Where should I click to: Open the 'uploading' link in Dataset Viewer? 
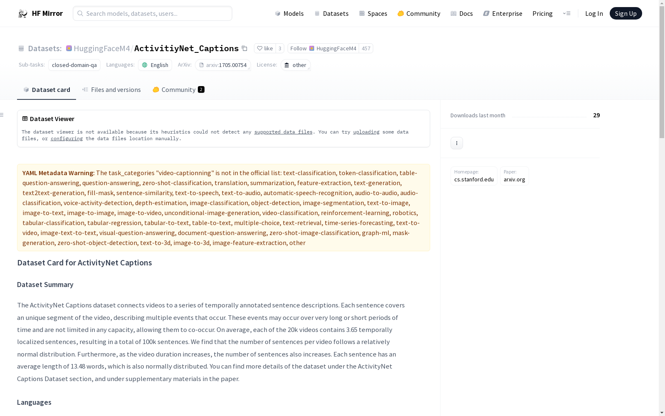coord(366,132)
